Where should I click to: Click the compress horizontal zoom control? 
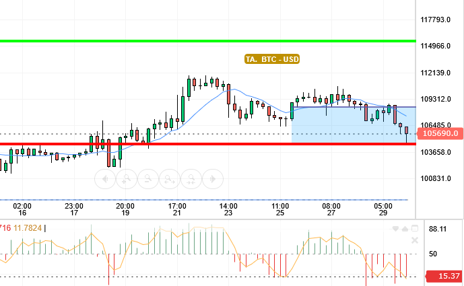(191, 179)
